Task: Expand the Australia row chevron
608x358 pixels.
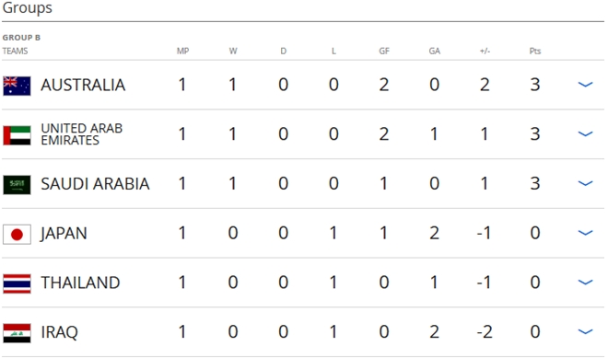Action: coord(585,85)
